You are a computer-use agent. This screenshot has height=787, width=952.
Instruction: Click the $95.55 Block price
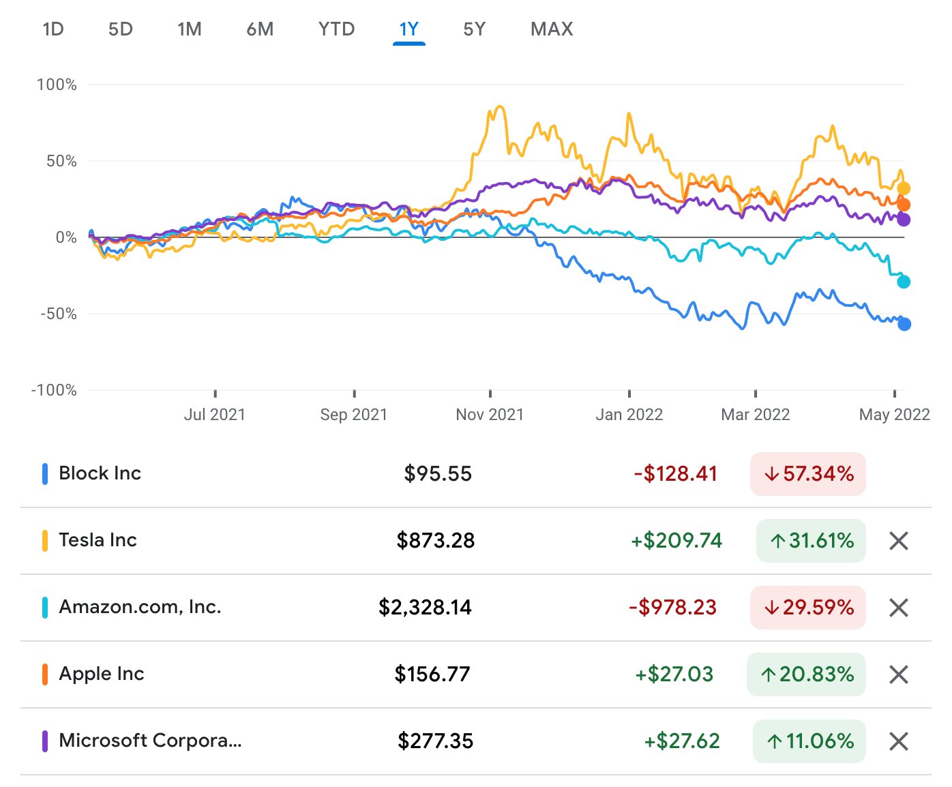(438, 474)
